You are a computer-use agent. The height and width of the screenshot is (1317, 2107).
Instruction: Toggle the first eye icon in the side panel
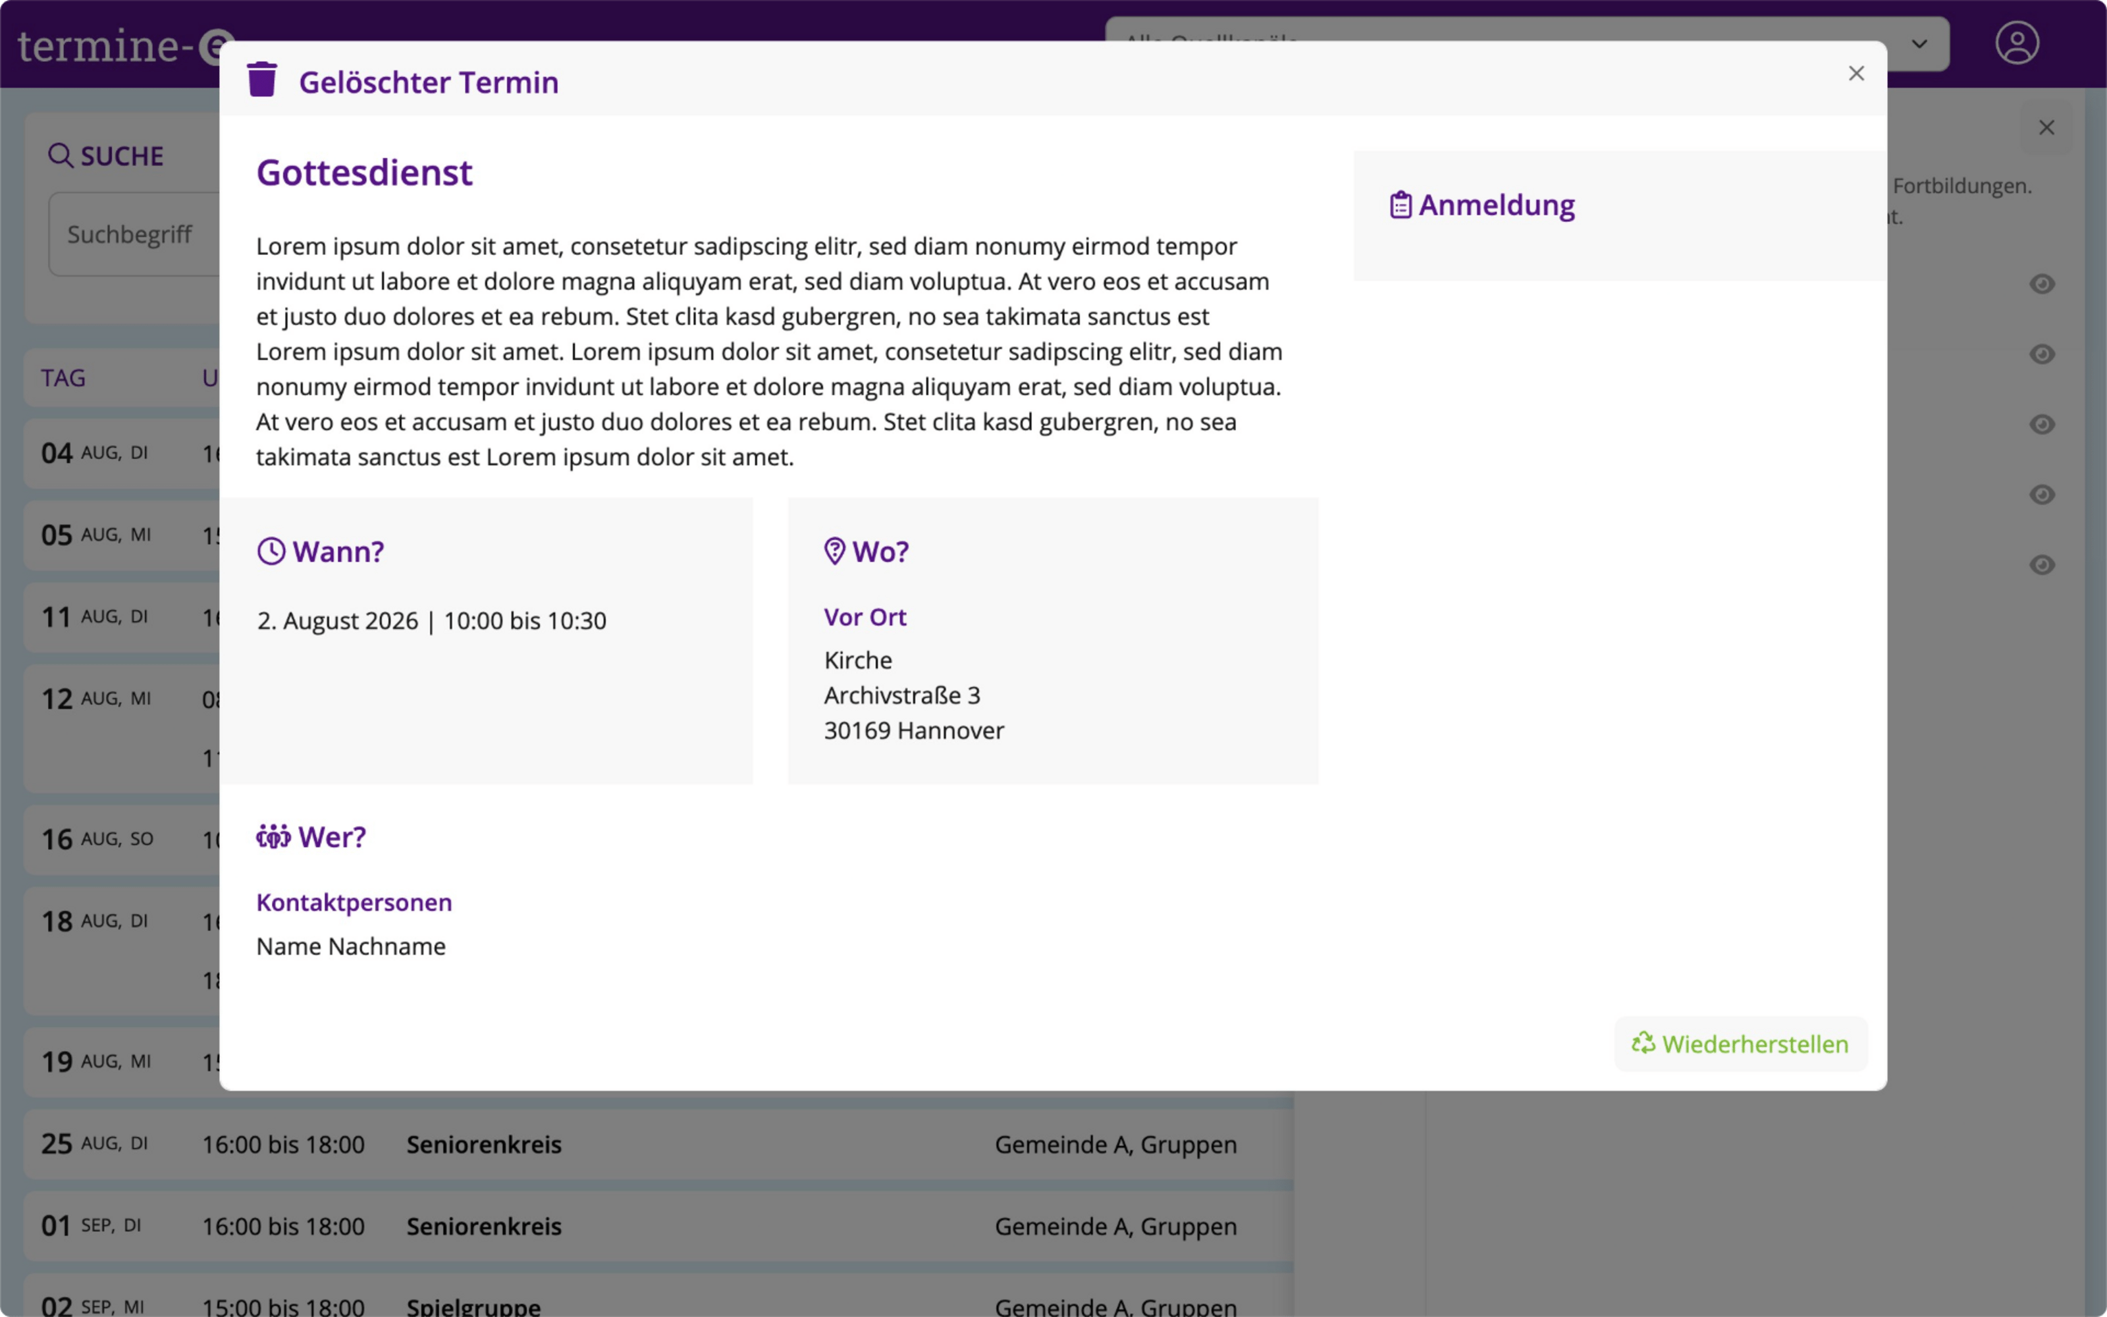pyautogui.click(x=2042, y=284)
